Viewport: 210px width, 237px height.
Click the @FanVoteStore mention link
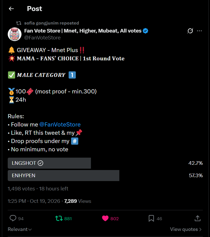60,125
